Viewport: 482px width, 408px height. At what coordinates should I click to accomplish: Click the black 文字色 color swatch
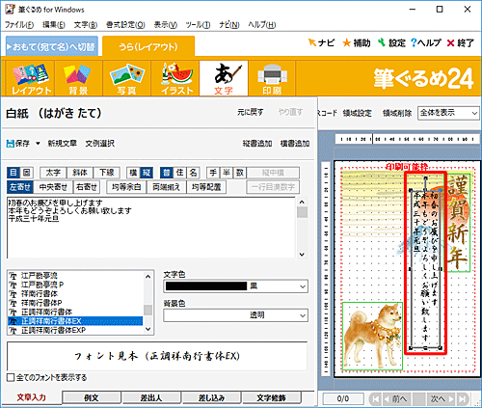coord(206,286)
